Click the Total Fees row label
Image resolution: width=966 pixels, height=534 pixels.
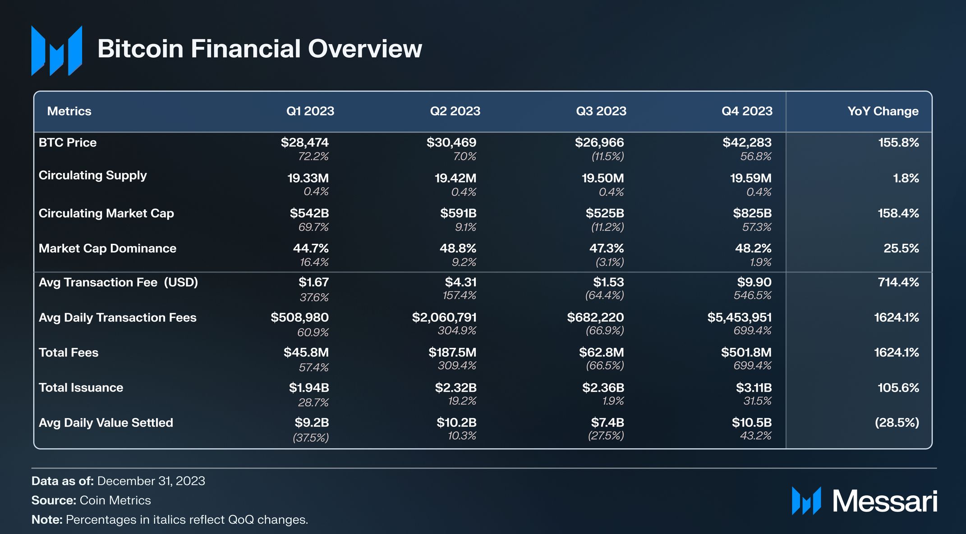68,352
